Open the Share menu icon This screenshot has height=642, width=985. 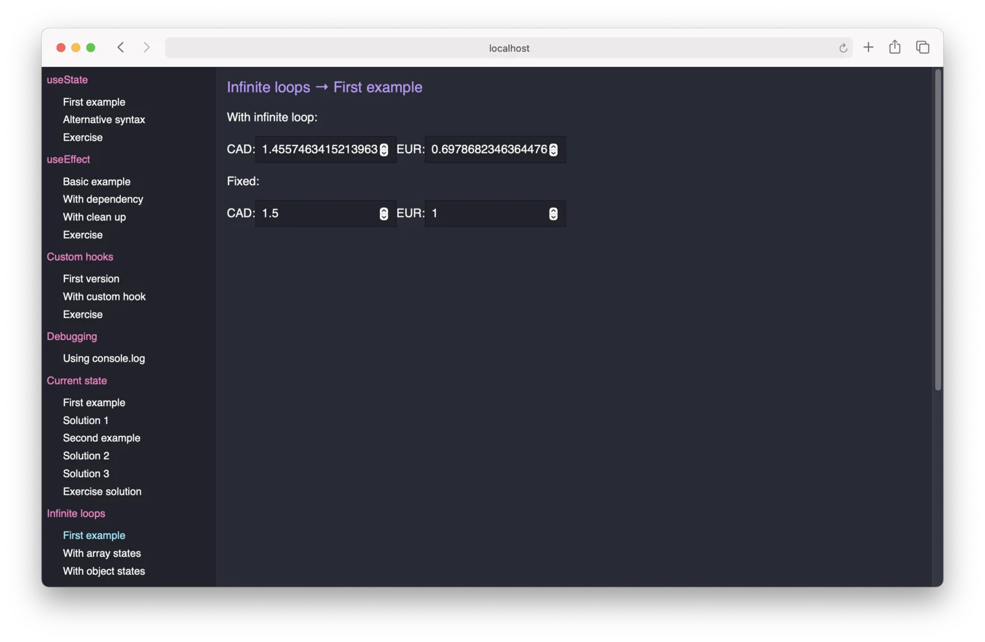point(895,47)
